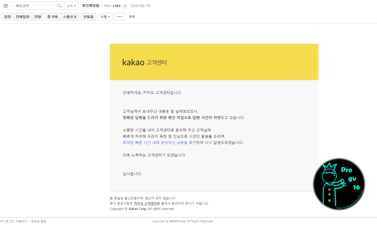Click the NAVER Corp. footer link
Image resolution: width=377 pixels, height=225 pixels.
pos(178,221)
